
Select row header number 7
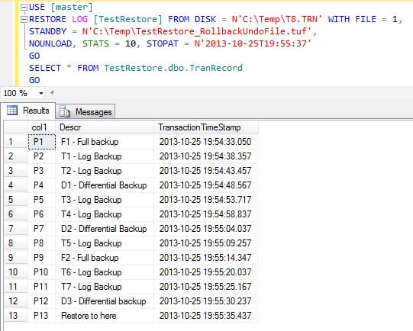(x=16, y=229)
